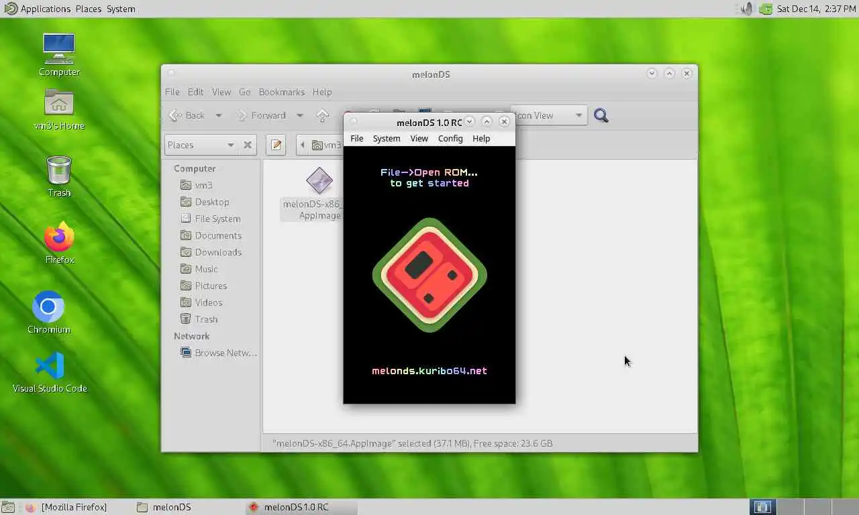This screenshot has height=515, width=859.
Task: Click path bar left scroll arrow
Action: pyautogui.click(x=303, y=145)
